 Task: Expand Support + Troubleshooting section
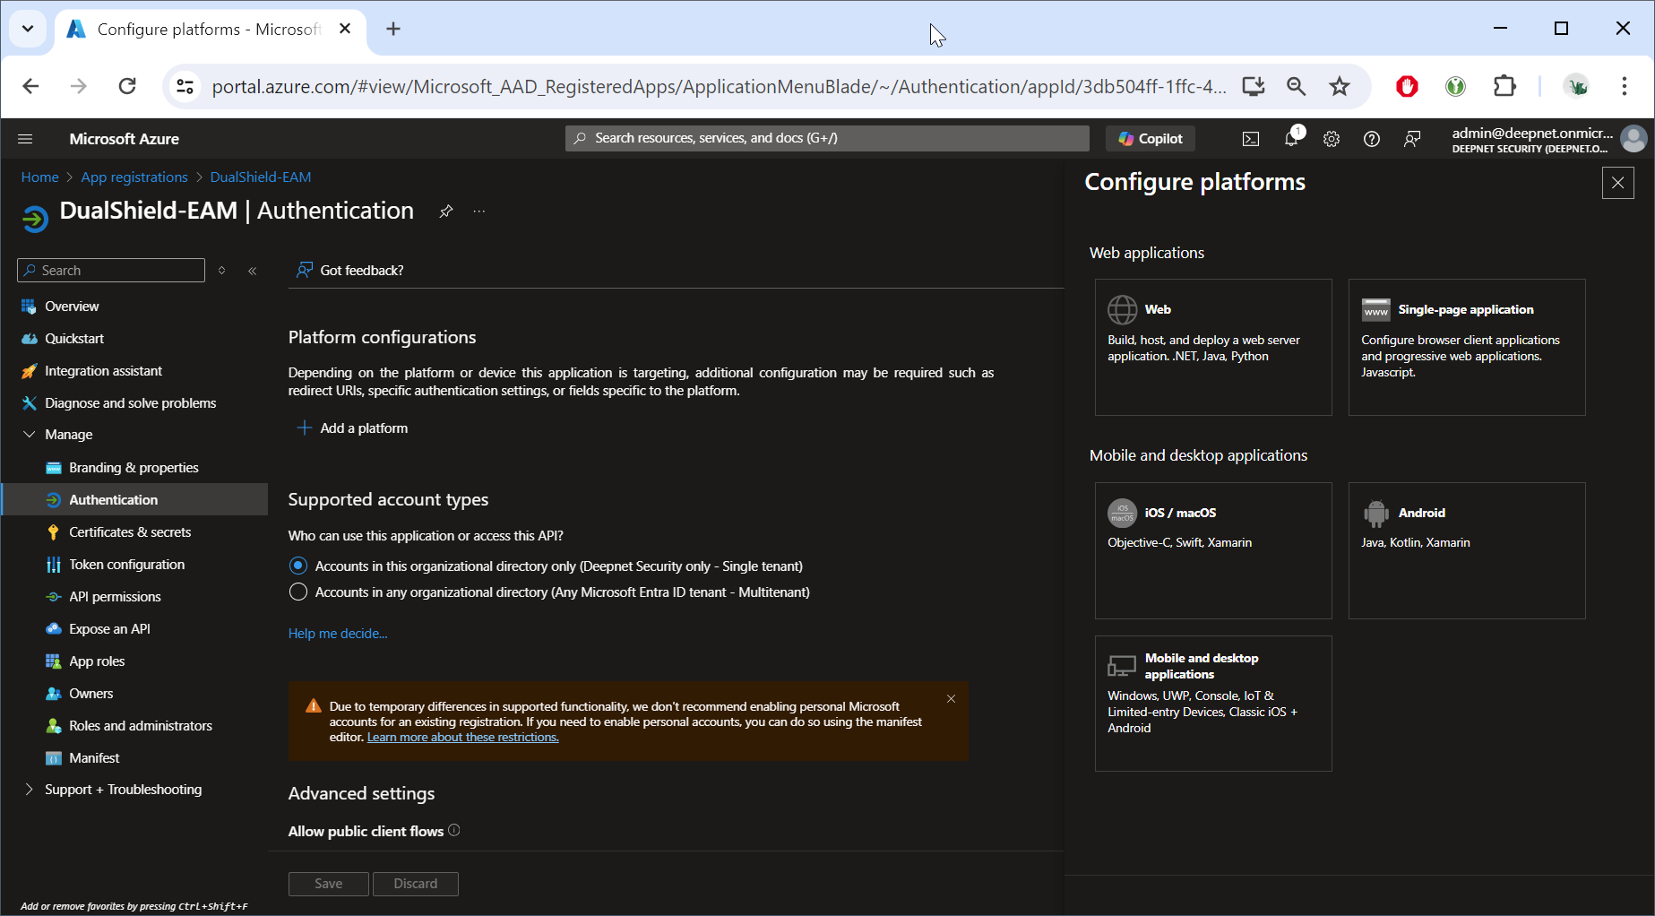(29, 790)
